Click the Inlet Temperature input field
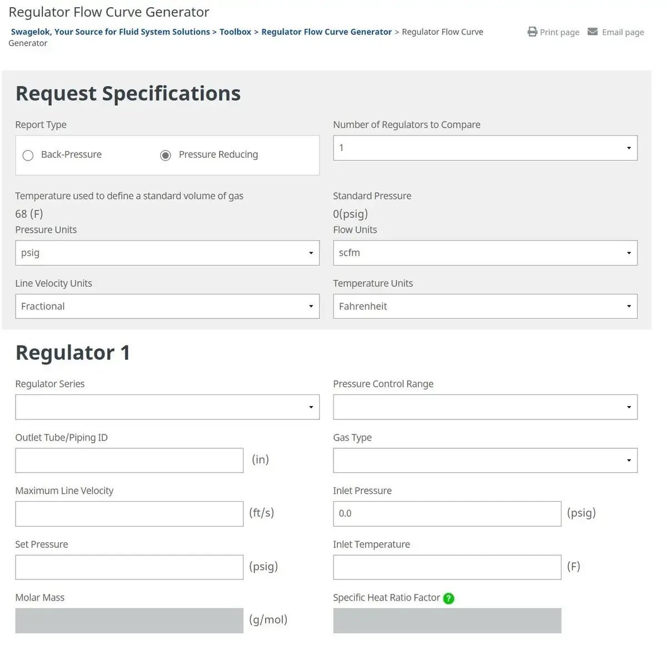667x650 pixels. 446,567
